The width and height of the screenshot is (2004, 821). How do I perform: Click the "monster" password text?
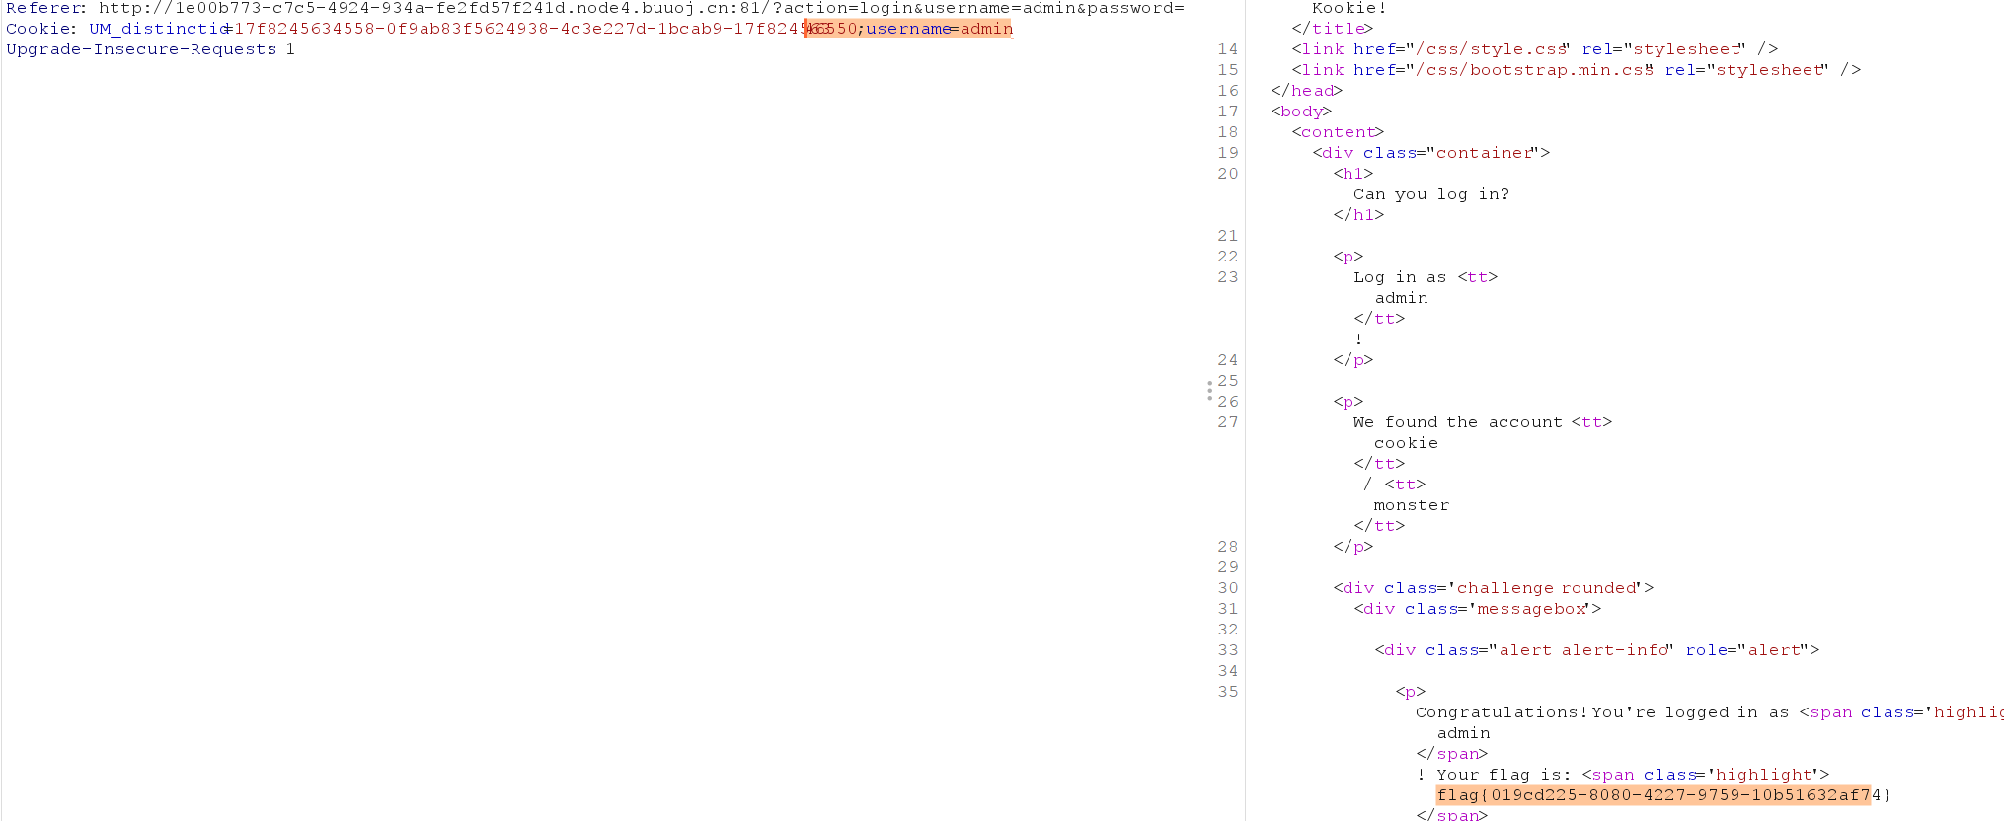coord(1411,505)
